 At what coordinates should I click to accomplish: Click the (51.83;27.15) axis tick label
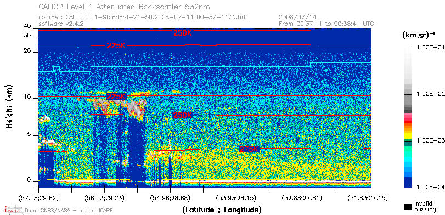coord(368,198)
